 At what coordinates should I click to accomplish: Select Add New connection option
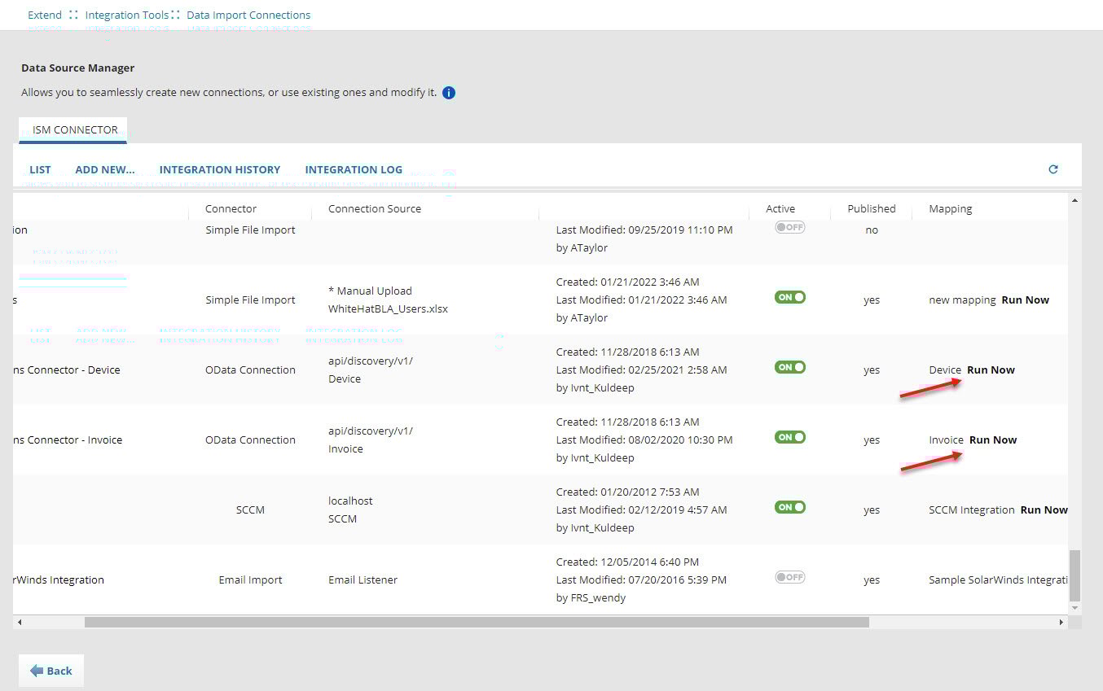(x=105, y=170)
